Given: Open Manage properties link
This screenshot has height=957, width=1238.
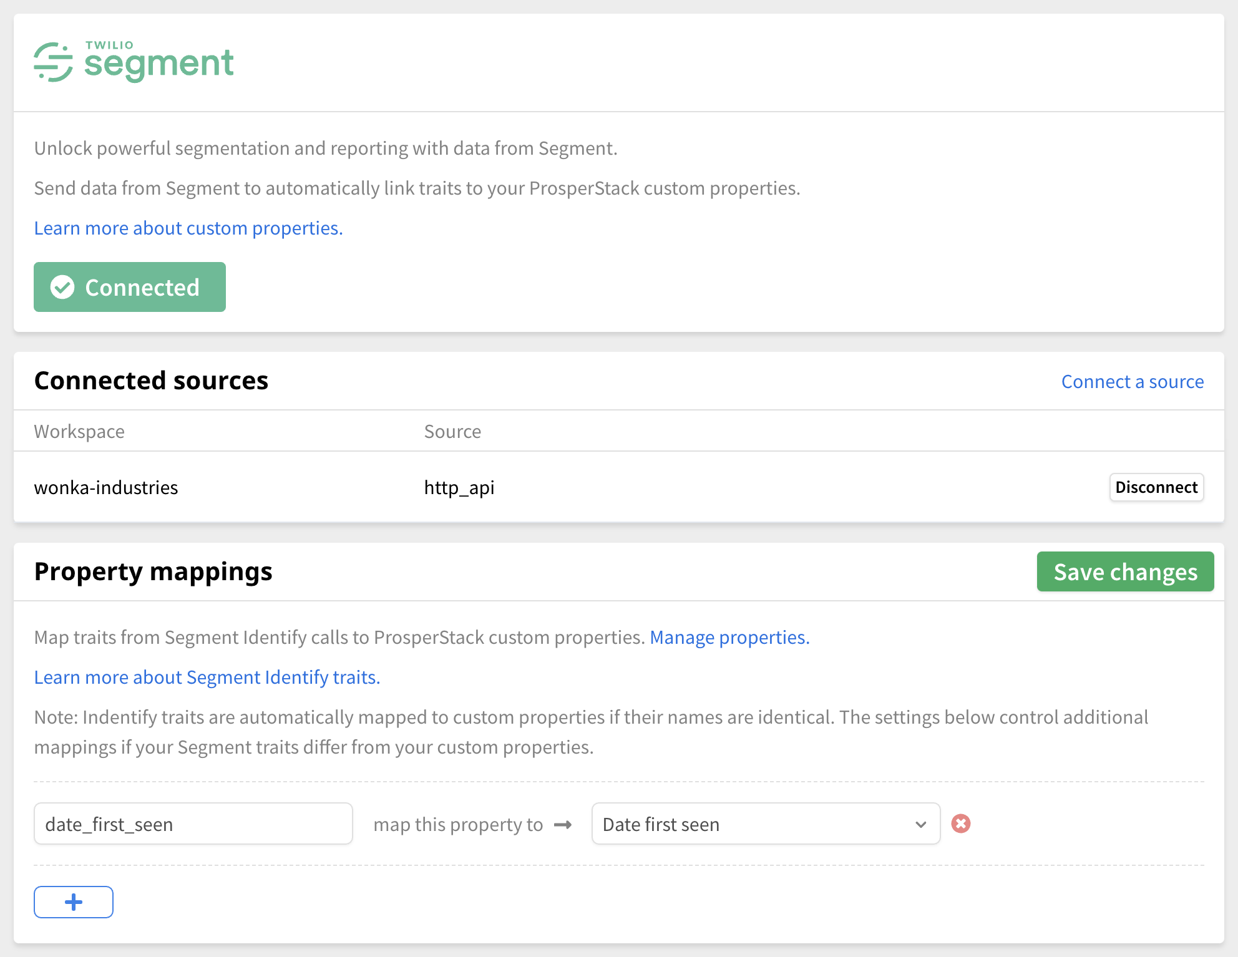Looking at the screenshot, I should pyautogui.click(x=729, y=638).
